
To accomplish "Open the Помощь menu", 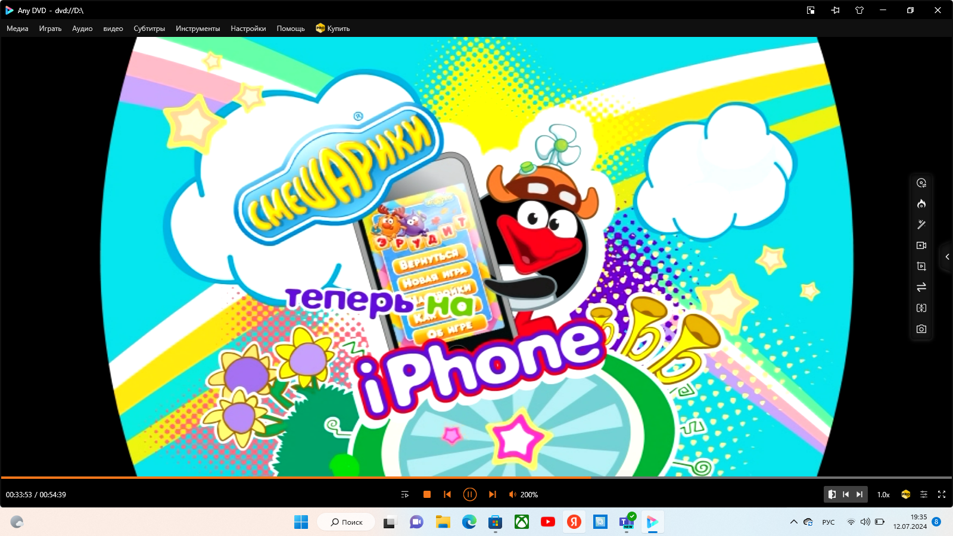I will [291, 29].
